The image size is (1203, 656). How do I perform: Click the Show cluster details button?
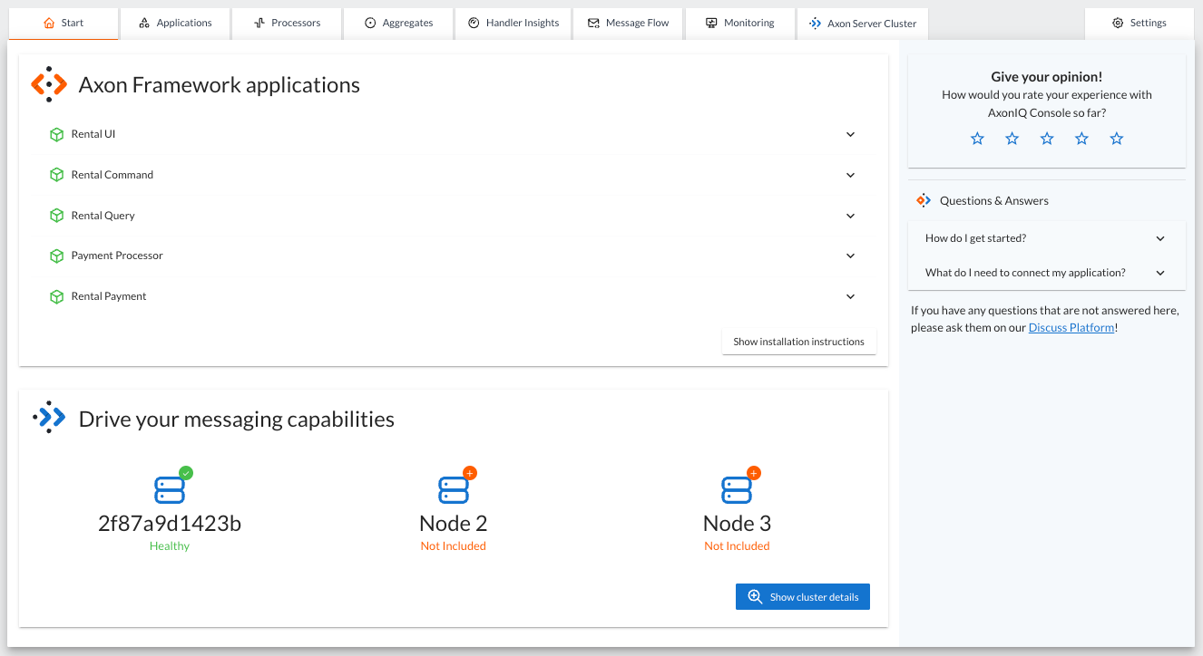(803, 597)
